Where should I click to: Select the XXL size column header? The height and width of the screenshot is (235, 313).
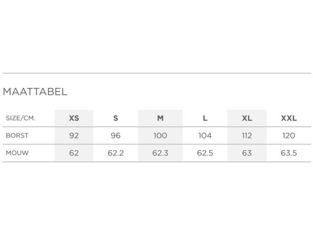point(289,118)
